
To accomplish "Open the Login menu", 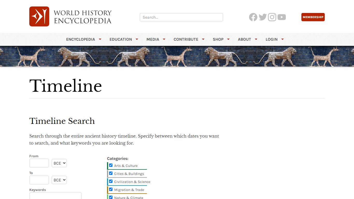I will click(272, 39).
